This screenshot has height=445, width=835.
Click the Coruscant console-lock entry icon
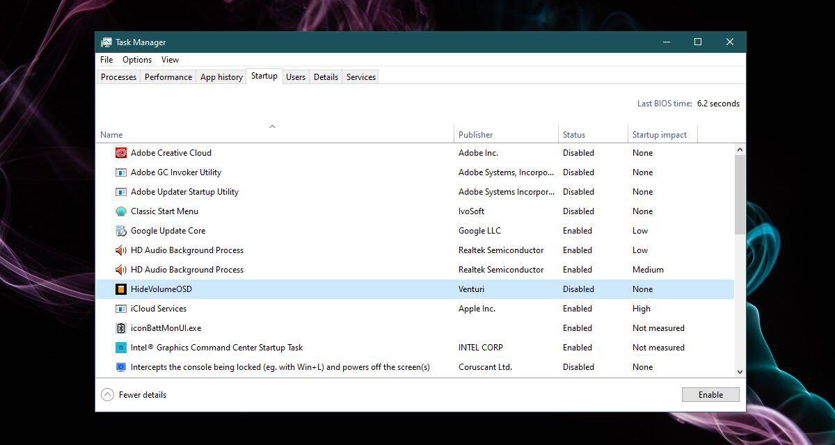(x=121, y=367)
